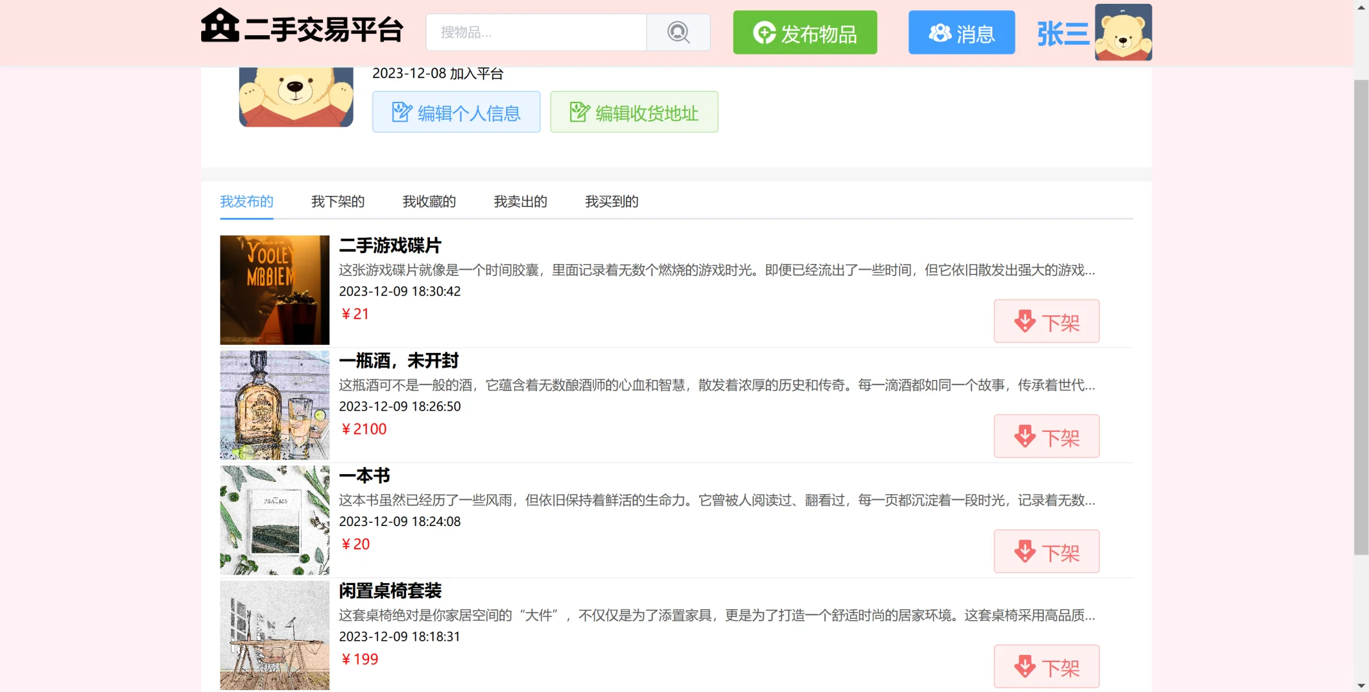Open the book item thumbnail image
This screenshot has height=692, width=1369.
(274, 520)
